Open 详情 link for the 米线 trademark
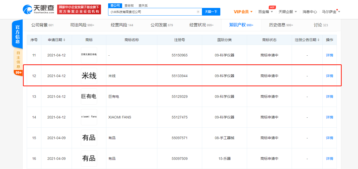The height and width of the screenshot is (169, 358). [x=329, y=76]
